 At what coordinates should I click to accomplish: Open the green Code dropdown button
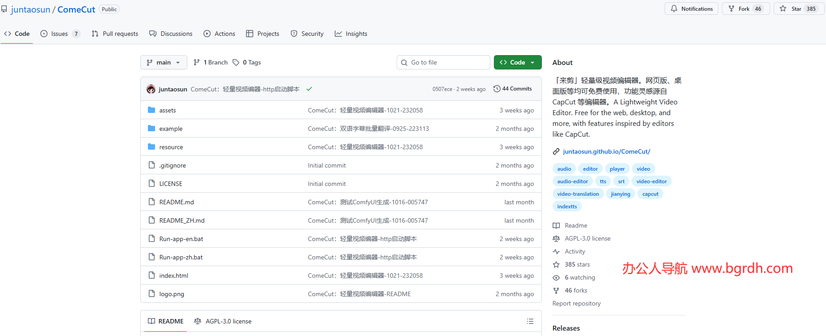(x=517, y=62)
